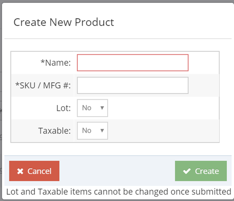Image resolution: width=234 pixels, height=201 pixels.
Task: Click the Lot and Taxable warning note
Action: [119, 192]
